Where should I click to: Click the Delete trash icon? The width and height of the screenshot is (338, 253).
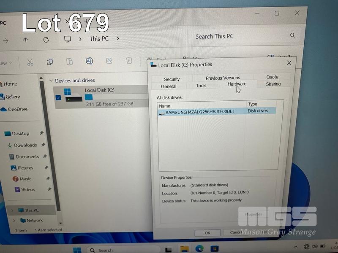[129, 60]
